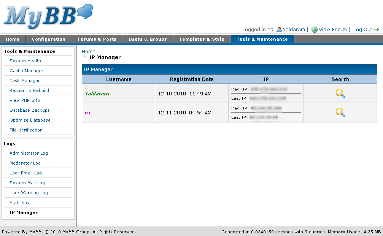
Task: Click the search magnifier for rii
Action: (x=340, y=112)
